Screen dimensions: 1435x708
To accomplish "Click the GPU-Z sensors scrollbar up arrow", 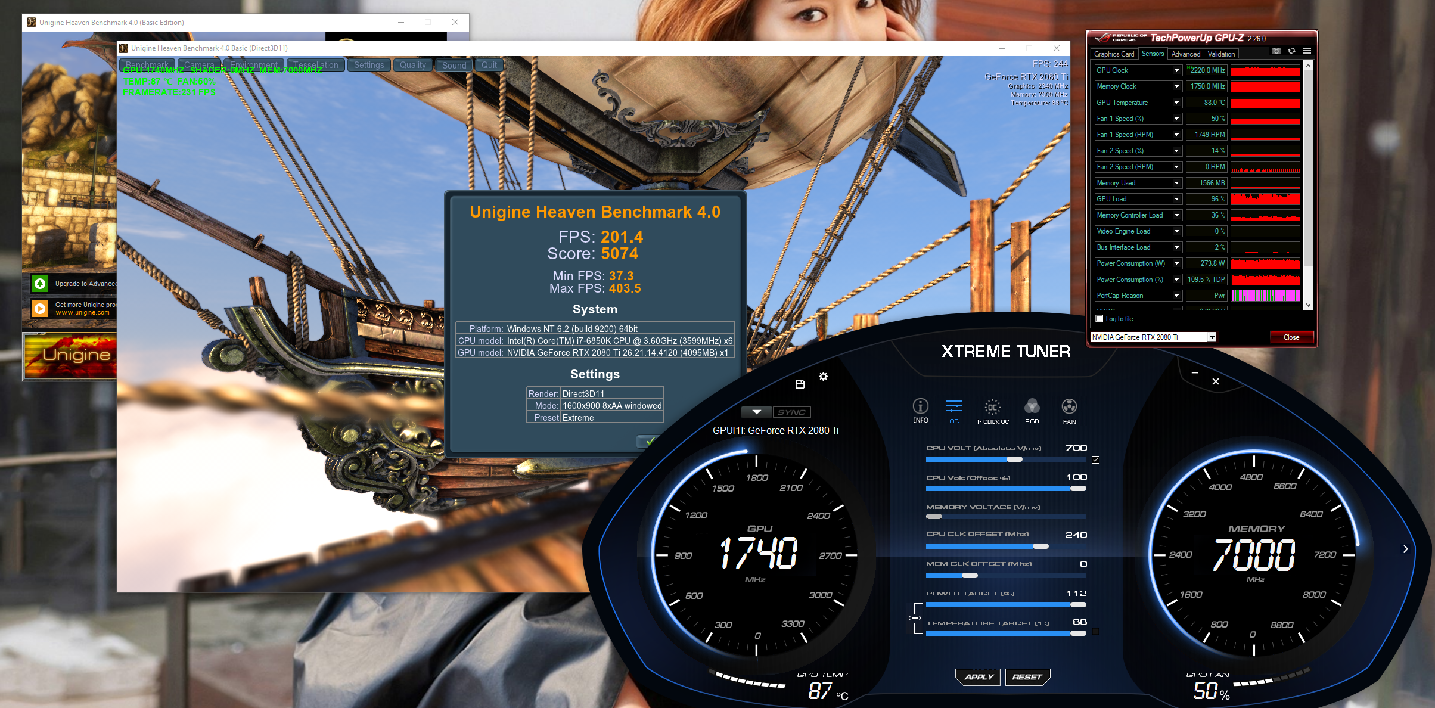I will point(1308,66).
